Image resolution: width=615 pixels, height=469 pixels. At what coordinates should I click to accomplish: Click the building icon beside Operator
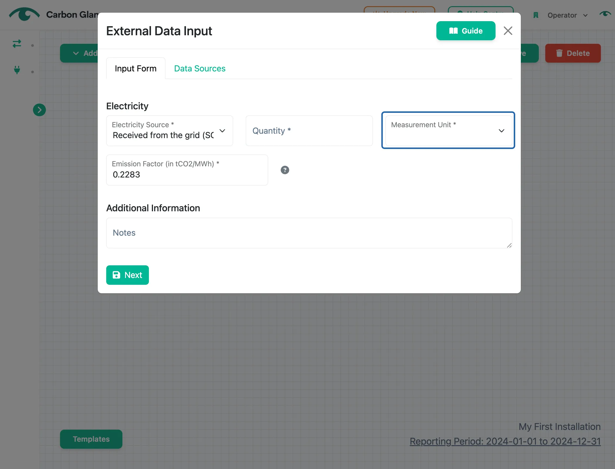(536, 15)
